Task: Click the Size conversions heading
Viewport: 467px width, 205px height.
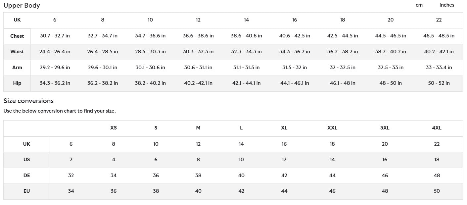Action: [28, 101]
